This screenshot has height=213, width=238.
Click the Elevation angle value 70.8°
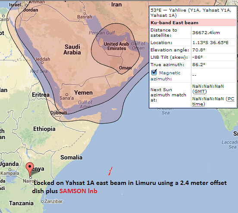pyautogui.click(x=199, y=50)
